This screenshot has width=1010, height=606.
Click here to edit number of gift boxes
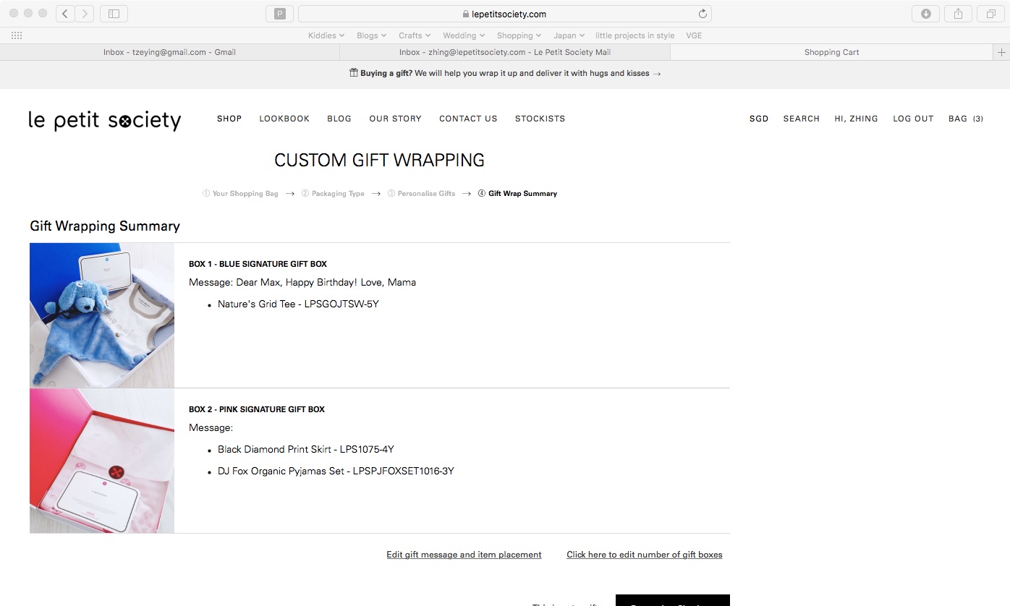[645, 555]
